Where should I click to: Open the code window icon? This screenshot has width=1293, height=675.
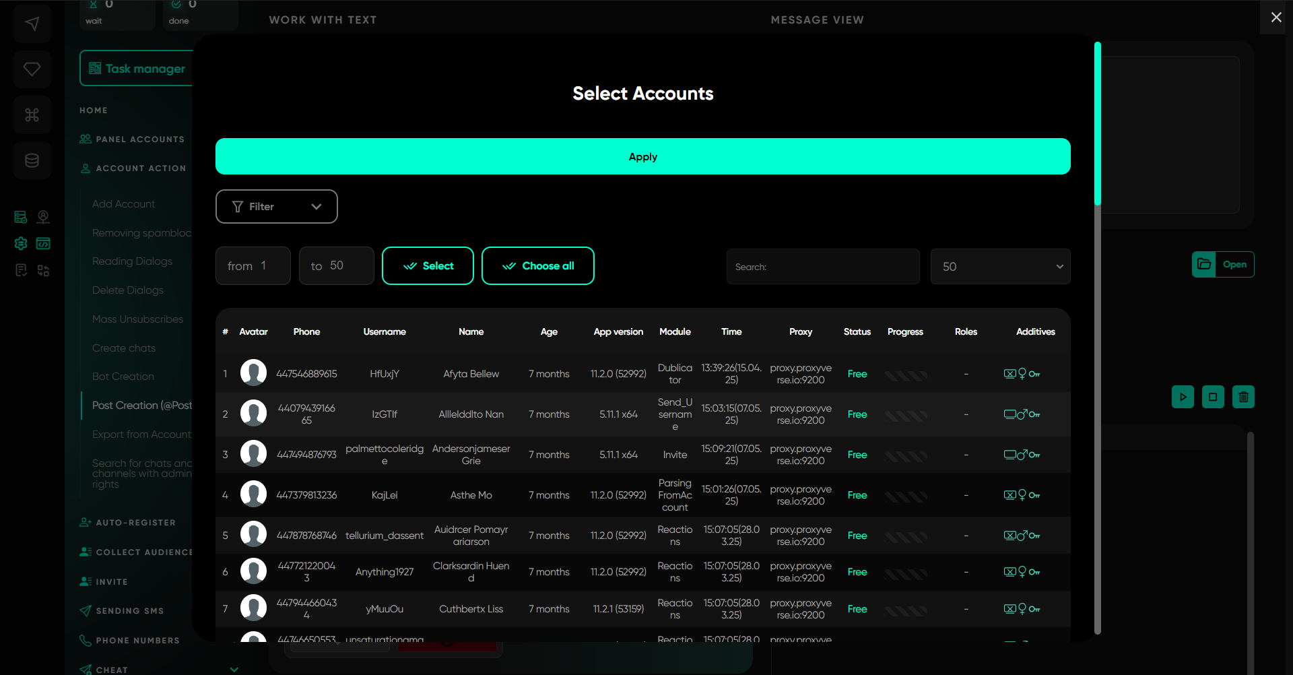(x=43, y=243)
